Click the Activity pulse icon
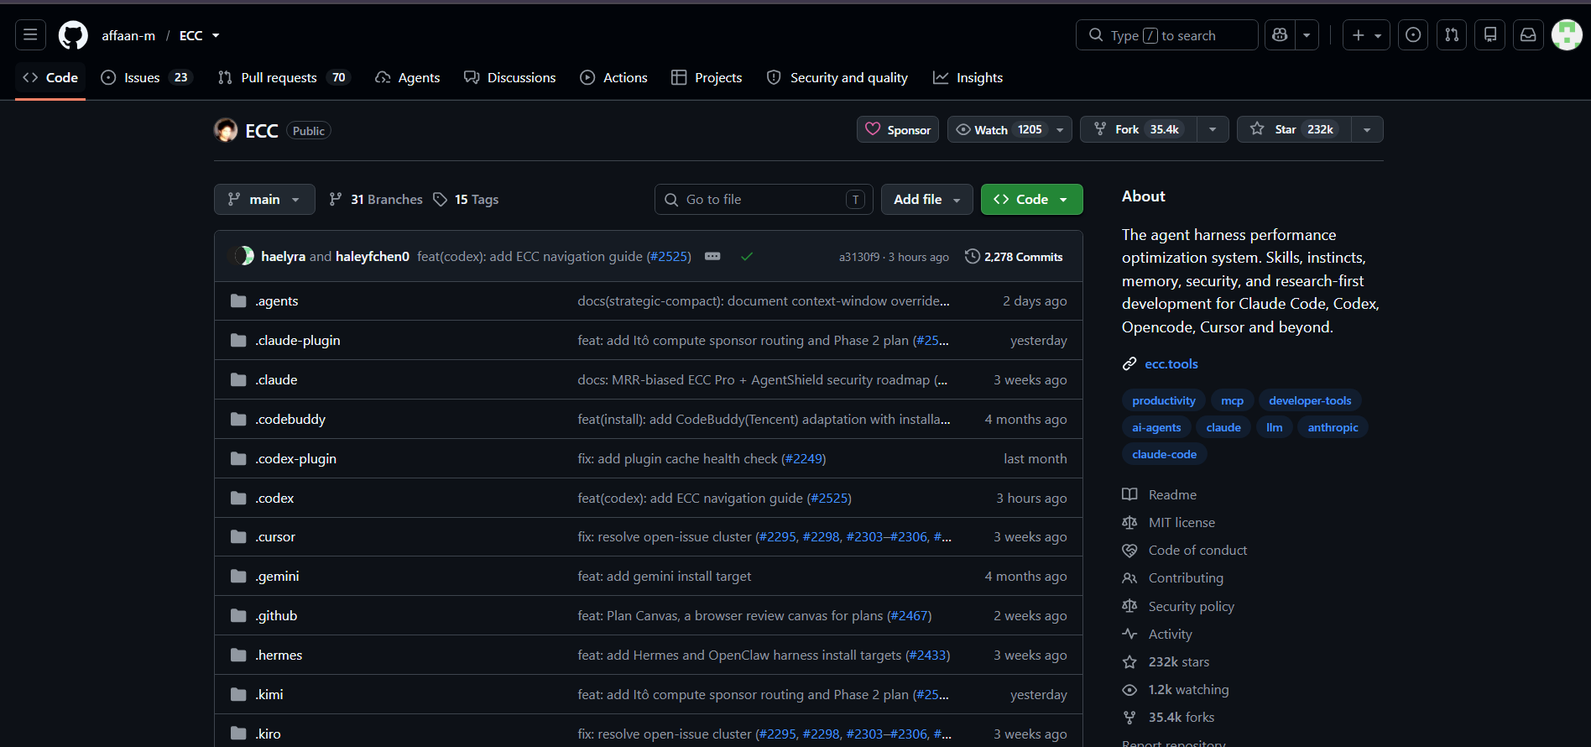The height and width of the screenshot is (747, 1591). (1129, 634)
